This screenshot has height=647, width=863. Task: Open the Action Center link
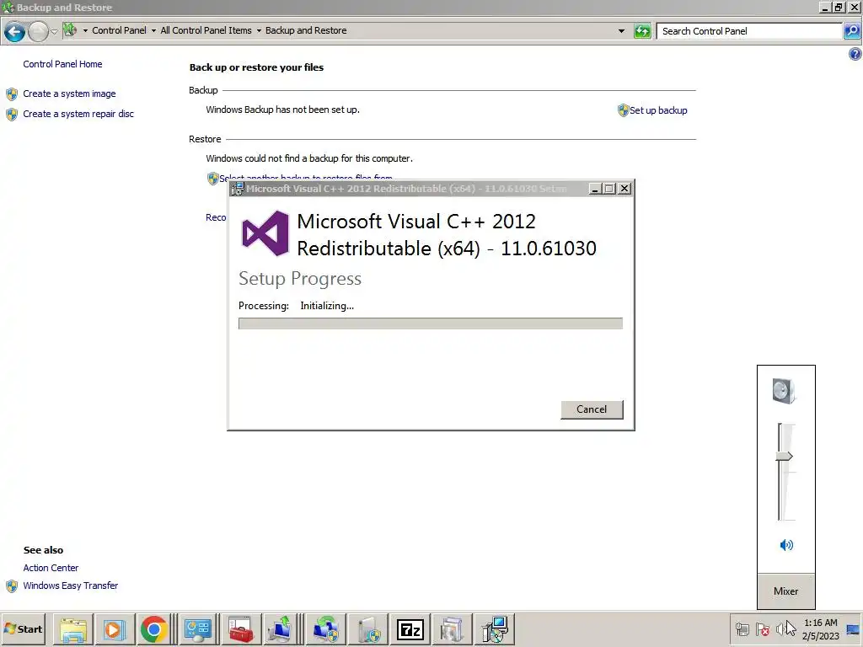(51, 568)
